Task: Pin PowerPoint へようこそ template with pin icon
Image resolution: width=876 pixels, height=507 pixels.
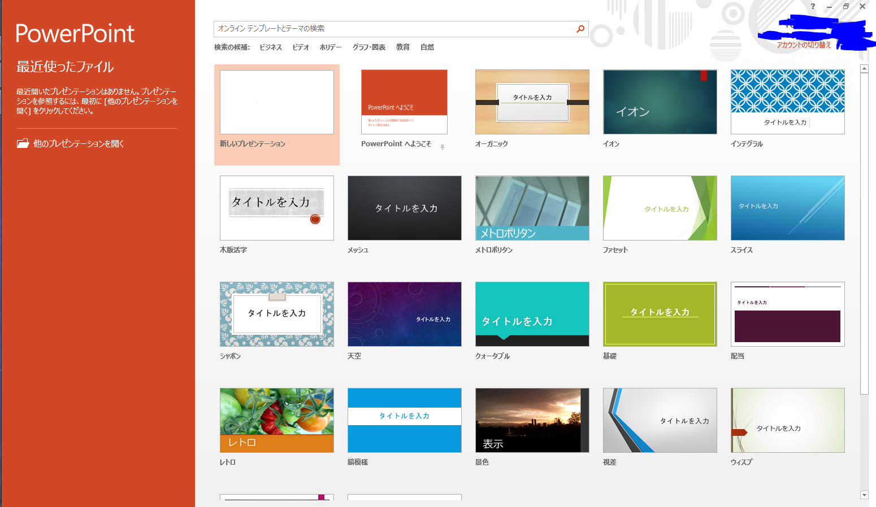Action: coord(443,147)
